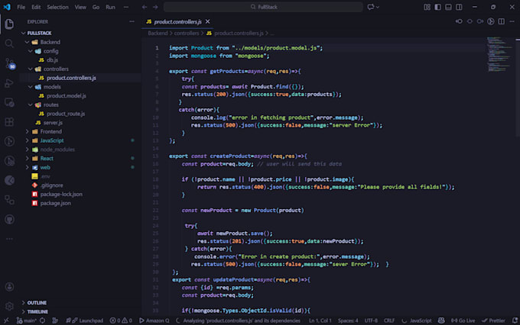Open the Manage gear icon
520x325 pixels.
coord(9,307)
